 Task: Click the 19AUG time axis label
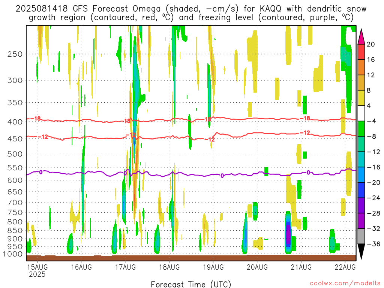coord(213,267)
